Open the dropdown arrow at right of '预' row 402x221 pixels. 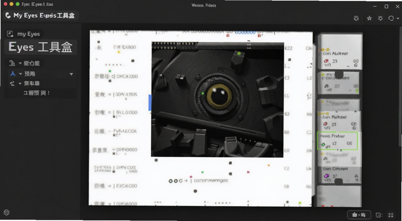click(71, 74)
